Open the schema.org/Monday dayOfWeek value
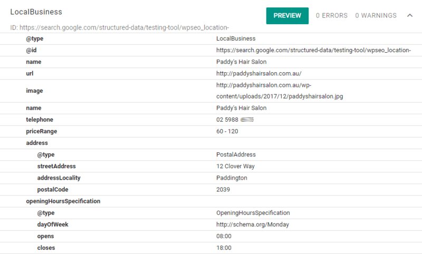This screenshot has width=422, height=254. click(x=253, y=224)
